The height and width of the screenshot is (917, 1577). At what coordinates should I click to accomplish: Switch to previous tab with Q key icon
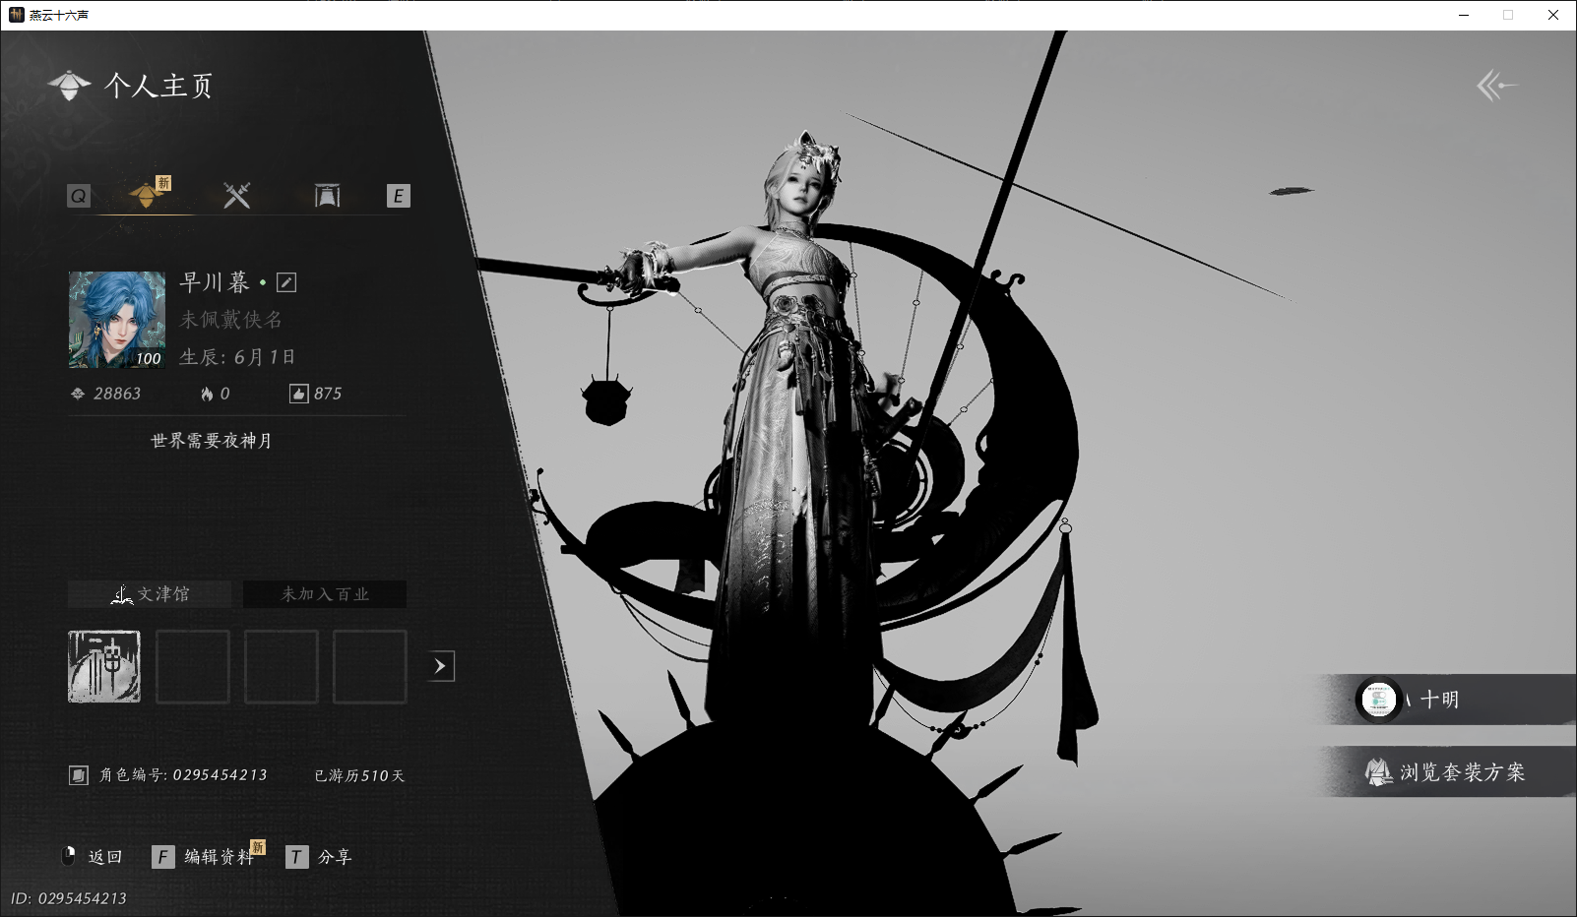(x=79, y=196)
